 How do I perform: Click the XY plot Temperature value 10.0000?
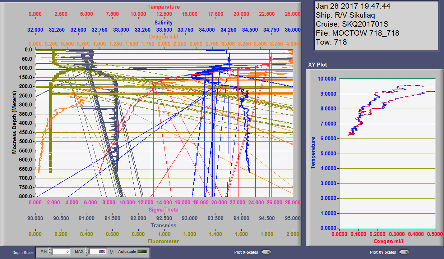click(328, 79)
